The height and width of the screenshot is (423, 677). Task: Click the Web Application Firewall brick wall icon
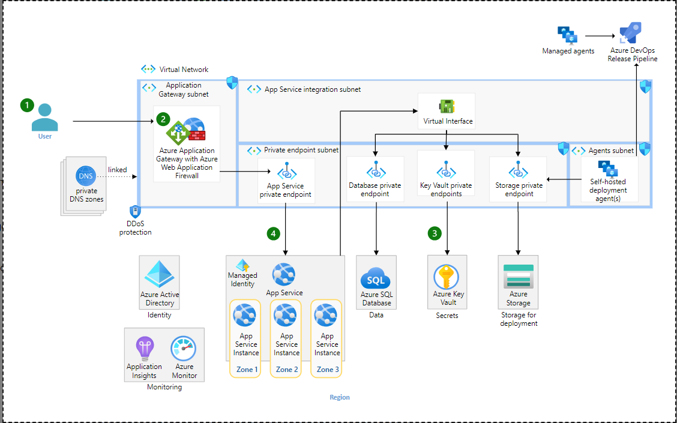(x=197, y=135)
